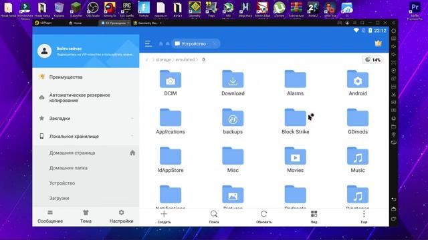
Task: Open Автоматическое резервное копирование item
Action: click(86, 98)
